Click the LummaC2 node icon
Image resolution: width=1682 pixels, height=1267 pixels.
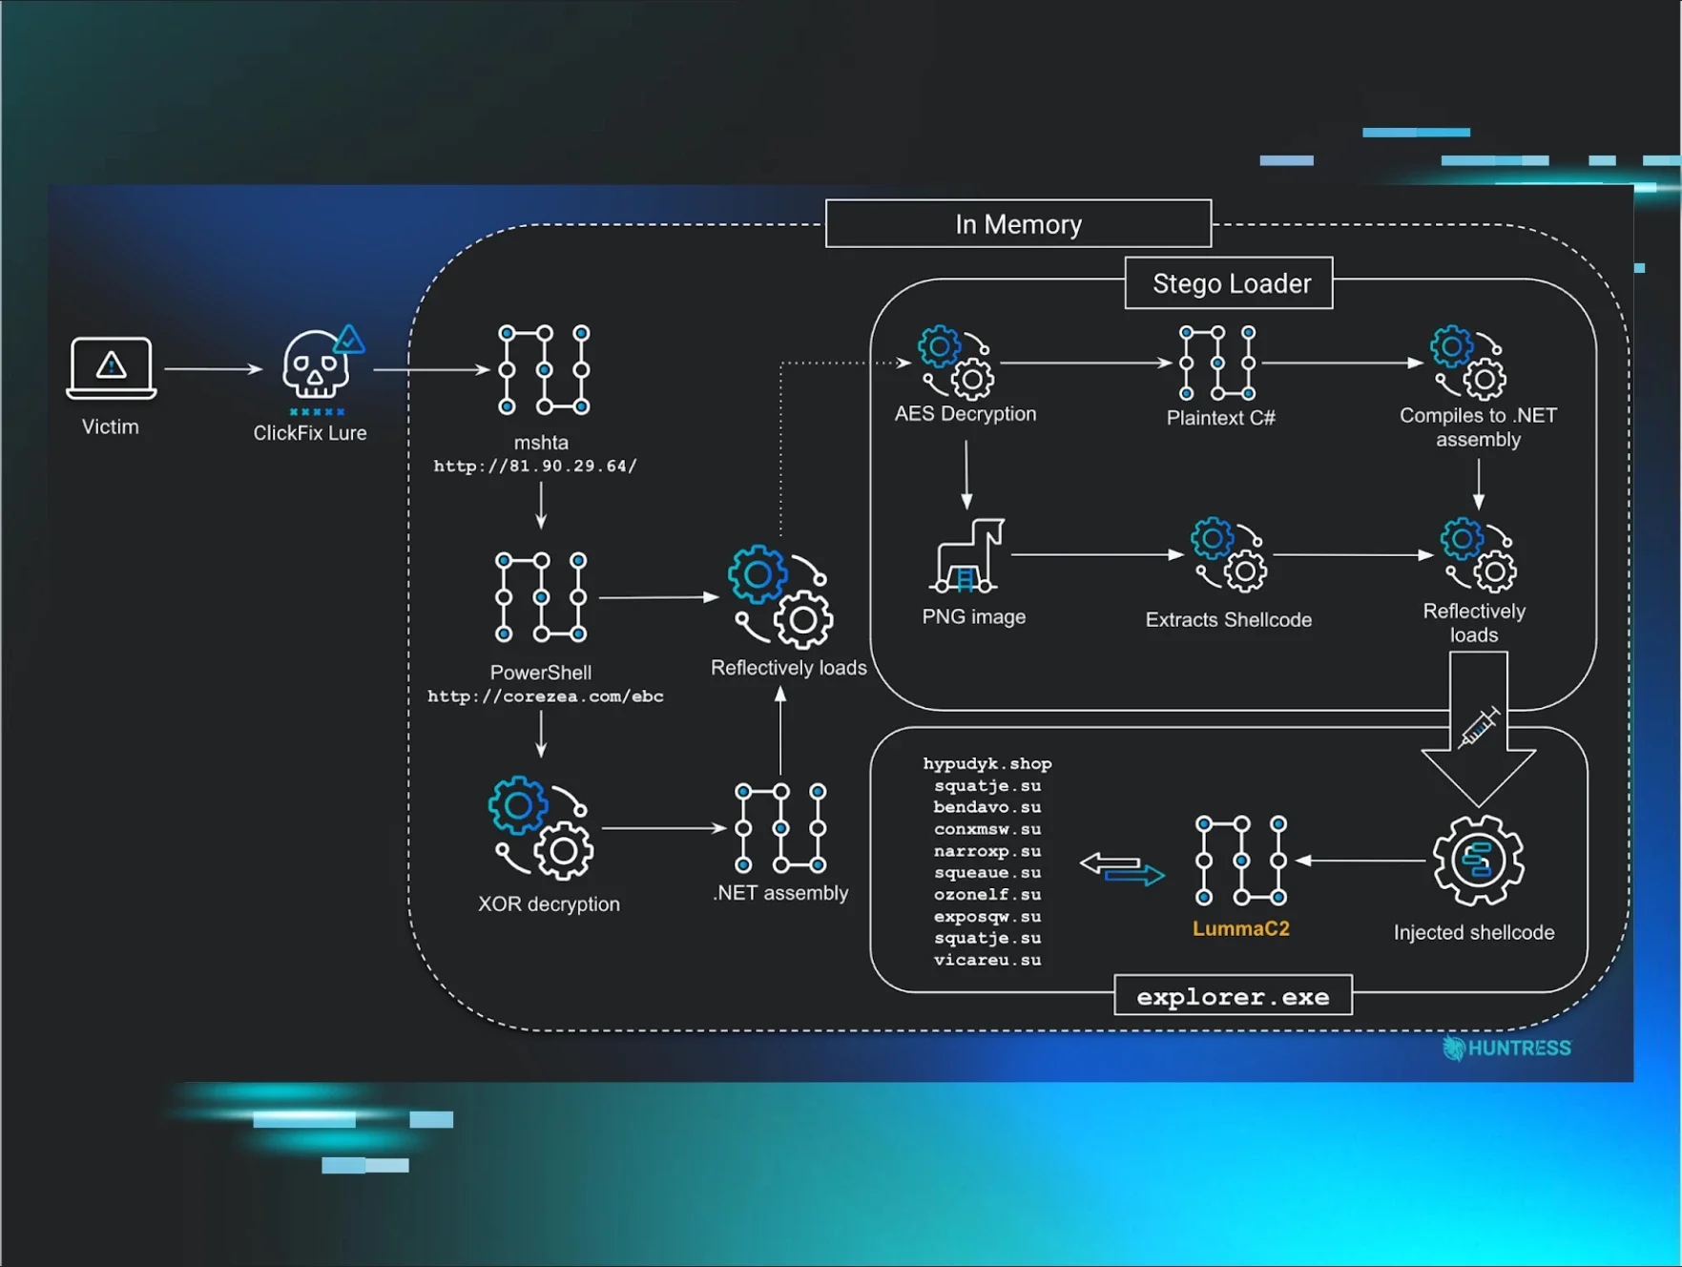[1240, 861]
